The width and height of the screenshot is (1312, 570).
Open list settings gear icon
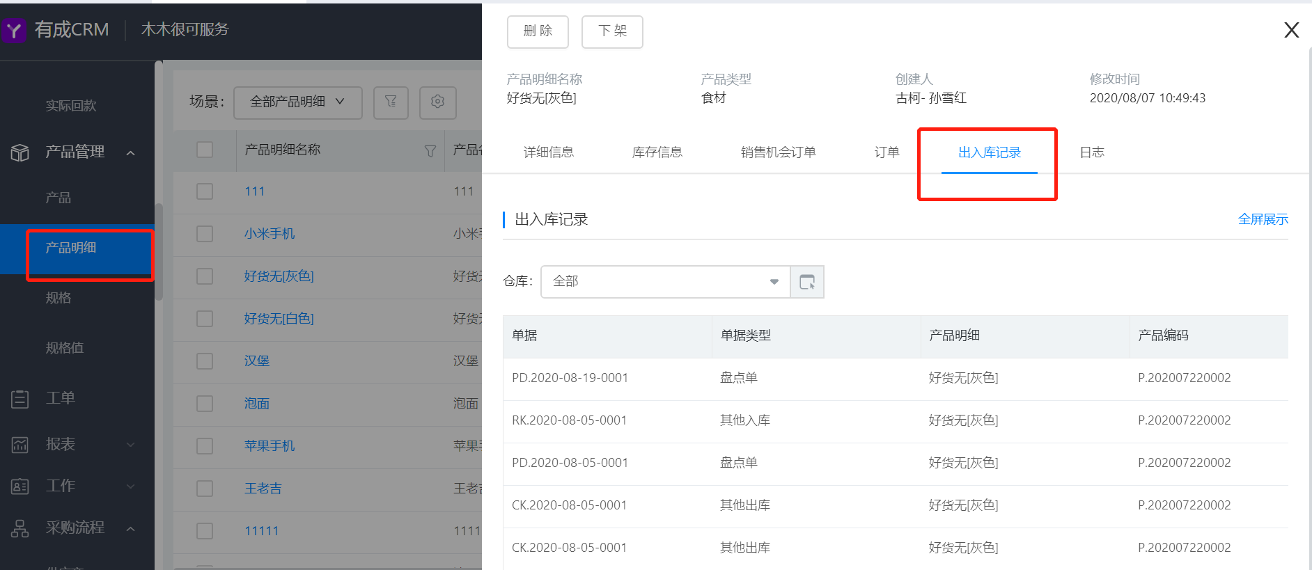point(437,102)
